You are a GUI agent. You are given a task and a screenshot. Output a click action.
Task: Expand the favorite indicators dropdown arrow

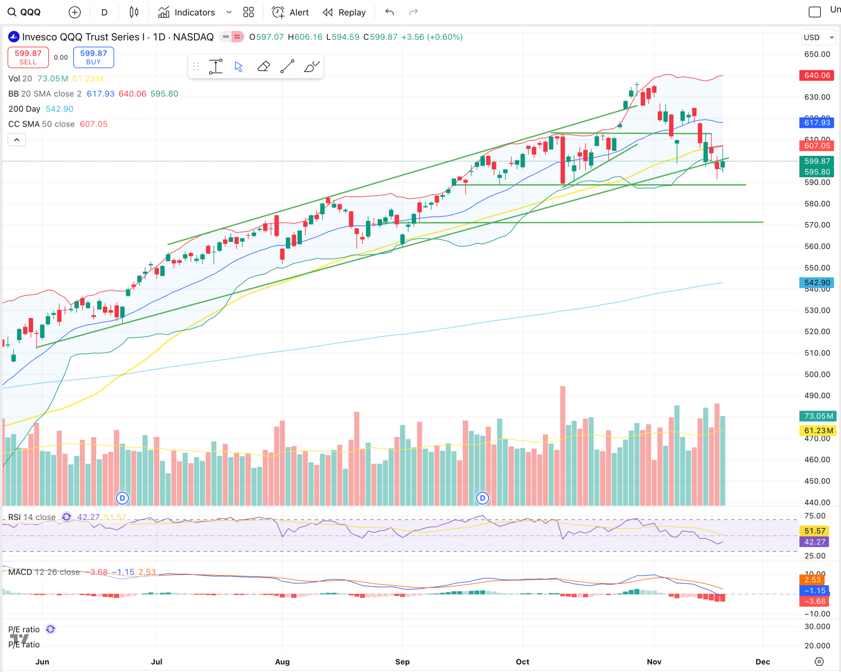(229, 12)
